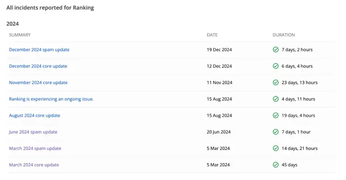
Task: Click the '7 days, 1 hour' duration text
Action: (296, 132)
